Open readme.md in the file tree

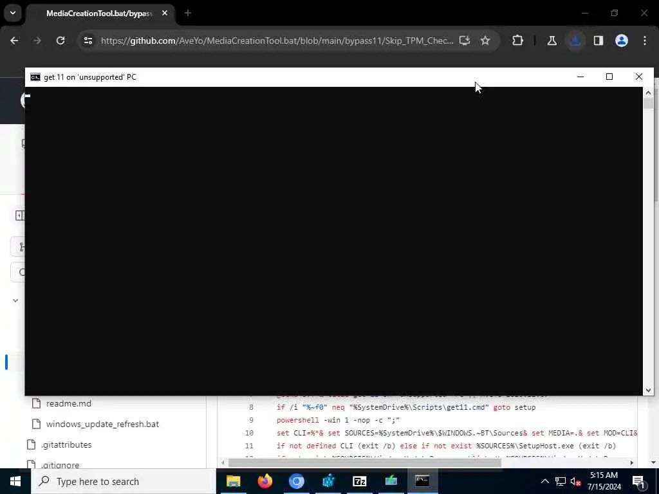point(68,404)
